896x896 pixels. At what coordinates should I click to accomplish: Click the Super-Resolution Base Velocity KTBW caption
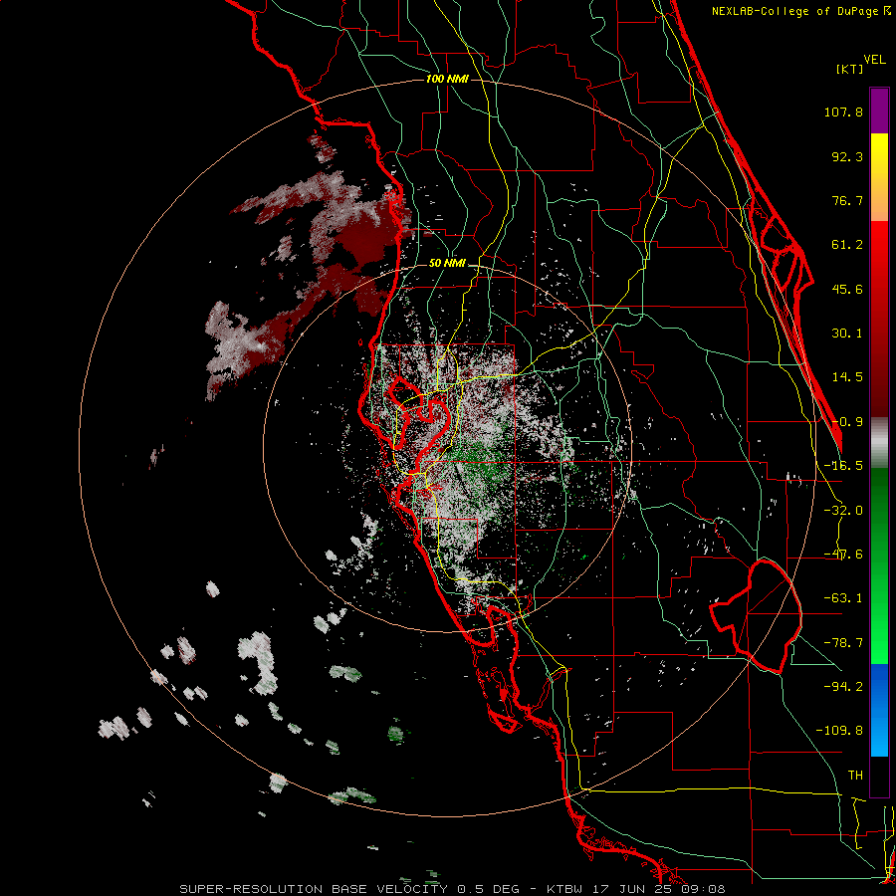point(453,889)
